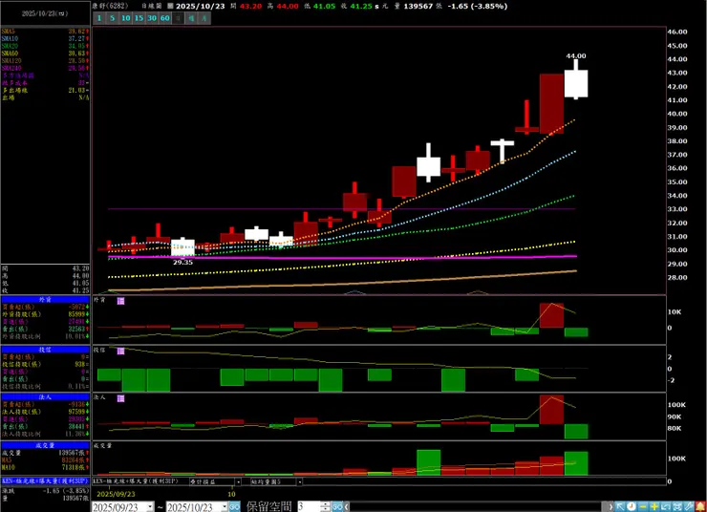Select the monthly (月) timeframe button
This screenshot has height=512, width=707.
(204, 18)
